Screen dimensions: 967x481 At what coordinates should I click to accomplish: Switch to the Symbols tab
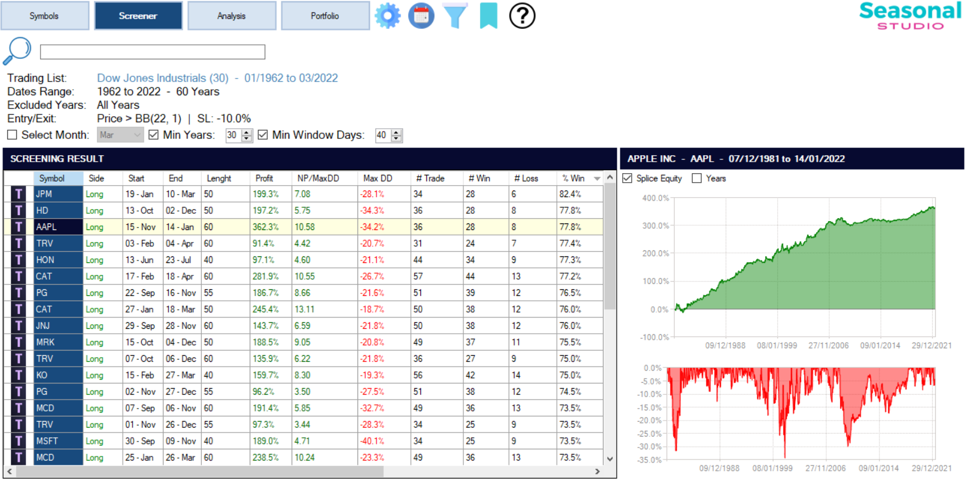44,16
